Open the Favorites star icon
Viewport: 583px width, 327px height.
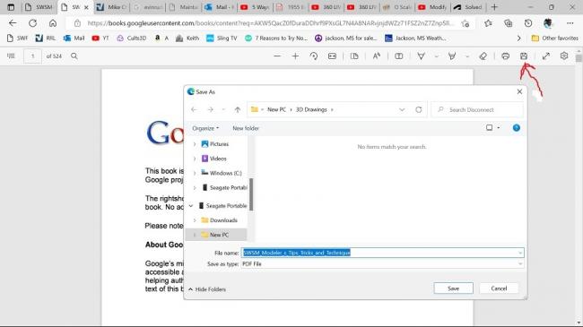(488, 23)
